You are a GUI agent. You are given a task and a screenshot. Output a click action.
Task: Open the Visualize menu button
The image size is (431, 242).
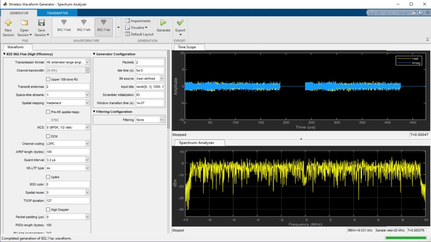(x=137, y=28)
